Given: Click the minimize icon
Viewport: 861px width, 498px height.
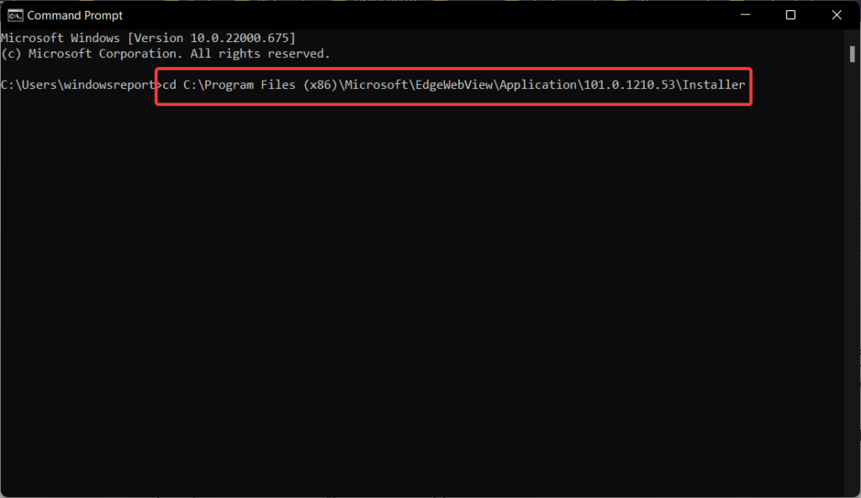Looking at the screenshot, I should [745, 14].
